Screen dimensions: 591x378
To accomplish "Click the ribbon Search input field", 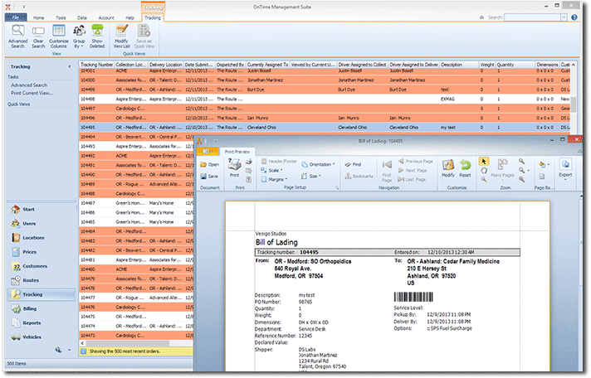I will pos(533,17).
